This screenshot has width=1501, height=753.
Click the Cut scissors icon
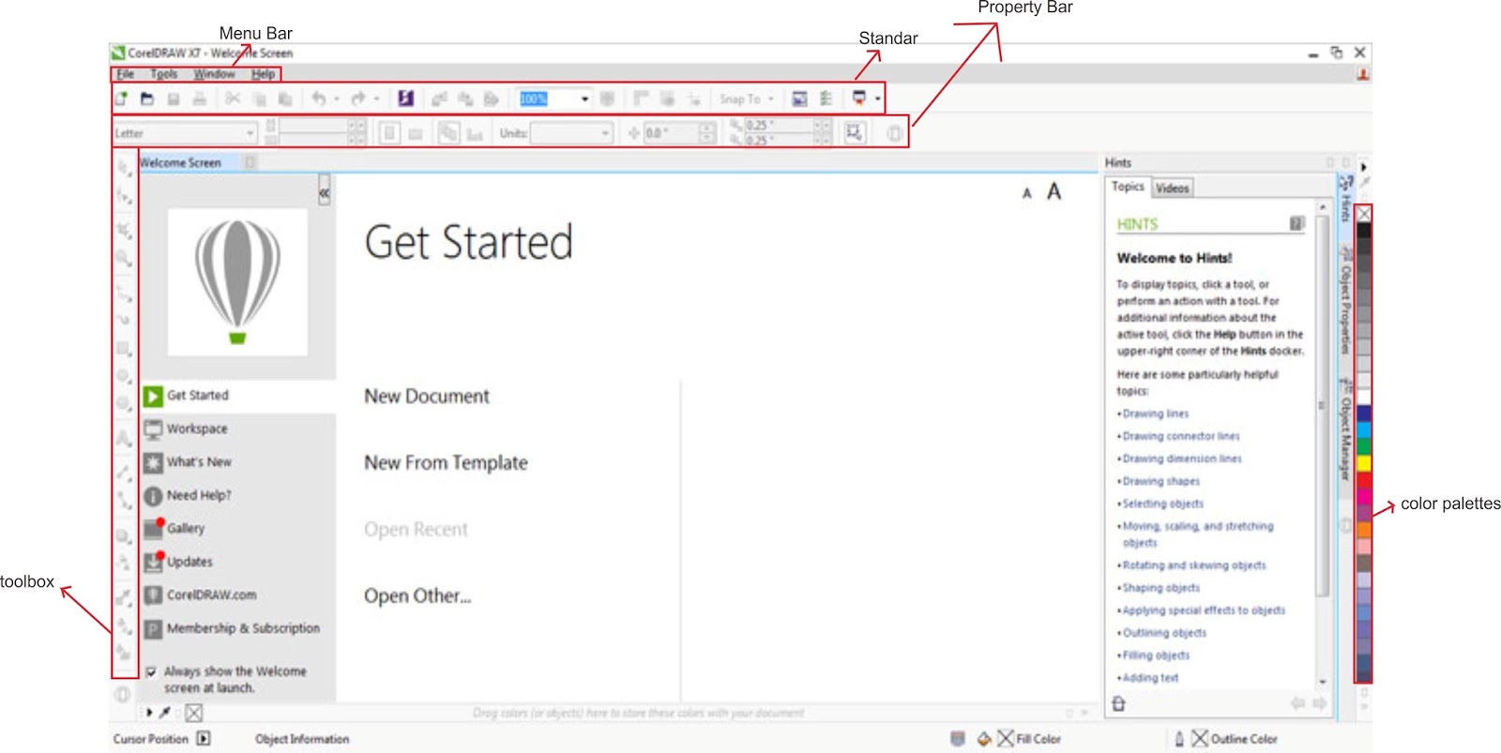(233, 98)
